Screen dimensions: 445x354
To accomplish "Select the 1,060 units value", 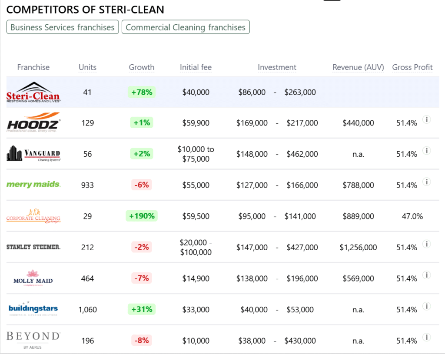I will (x=87, y=310).
